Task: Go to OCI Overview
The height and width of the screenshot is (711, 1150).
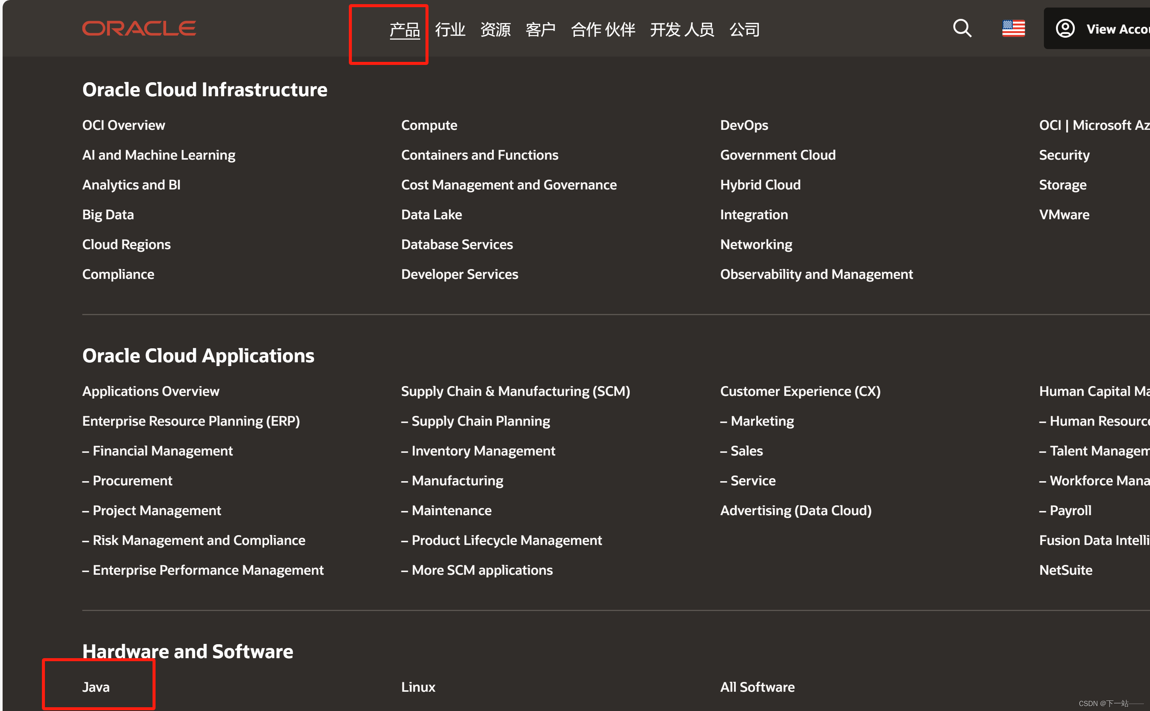Action: (124, 125)
